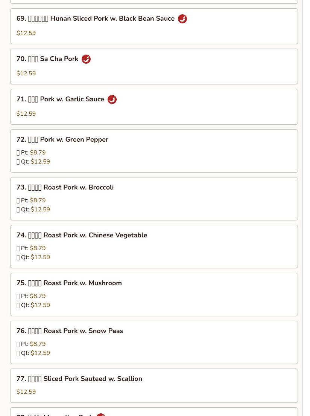Screen dimensions: 310x416
Task: Click spicy icon beside Pork w. Garlic Sauce
Action: (x=112, y=99)
